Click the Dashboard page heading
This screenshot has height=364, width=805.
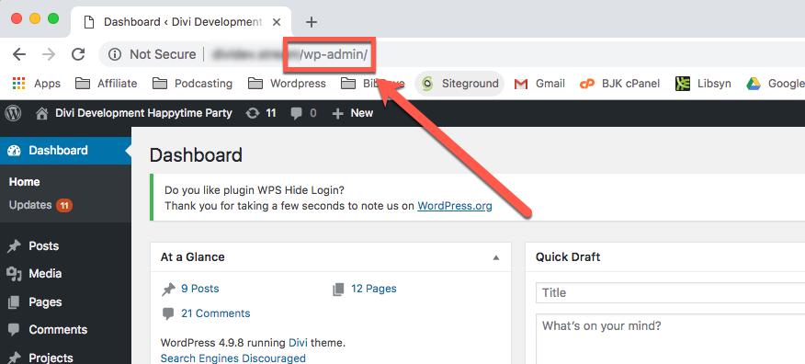196,155
